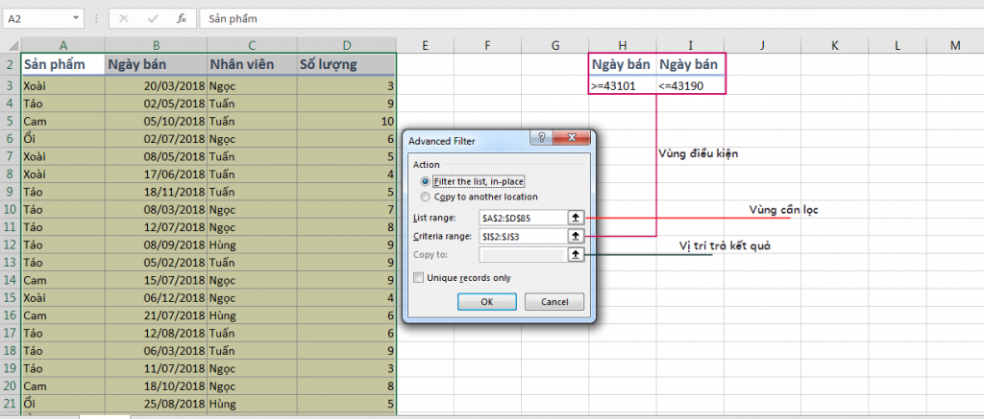The image size is (984, 419).
Task: Click the Select All corner of the sheet
Action: click(x=10, y=45)
